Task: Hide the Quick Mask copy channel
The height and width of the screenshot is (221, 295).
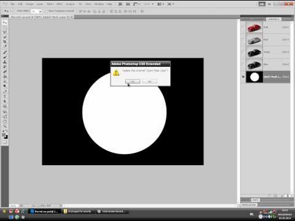Action: coord(243,77)
